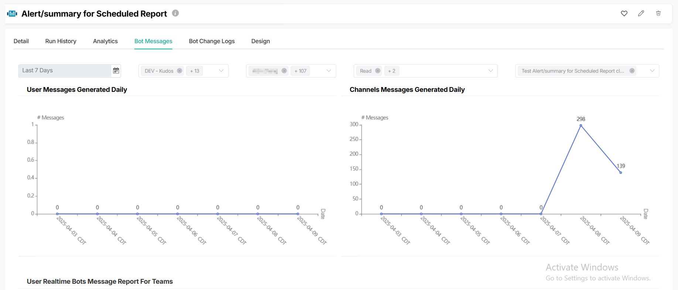
Task: Switch to the Run History tab
Action: [x=61, y=41]
